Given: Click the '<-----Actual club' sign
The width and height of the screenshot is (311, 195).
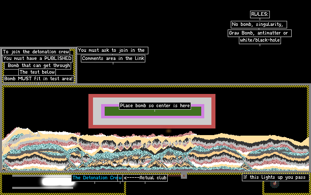Looking at the screenshot, I should [145, 178].
